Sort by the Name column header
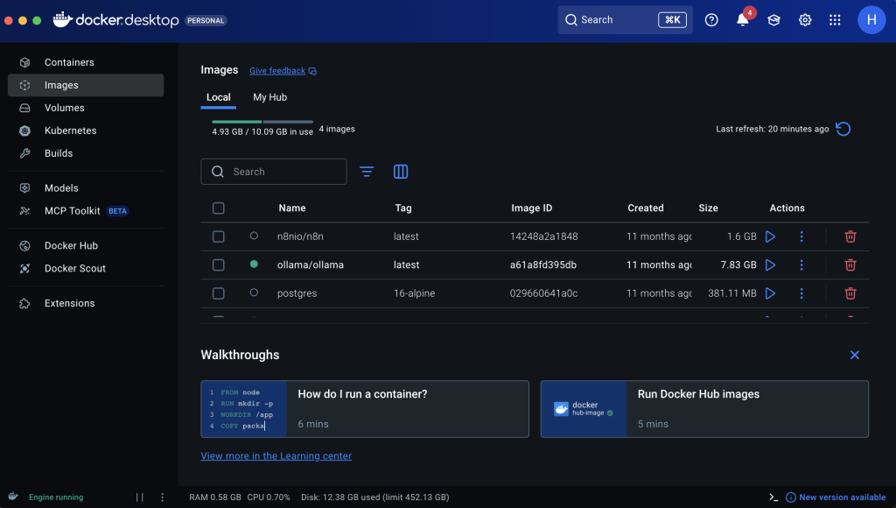Viewport: 896px width, 508px height. (292, 208)
